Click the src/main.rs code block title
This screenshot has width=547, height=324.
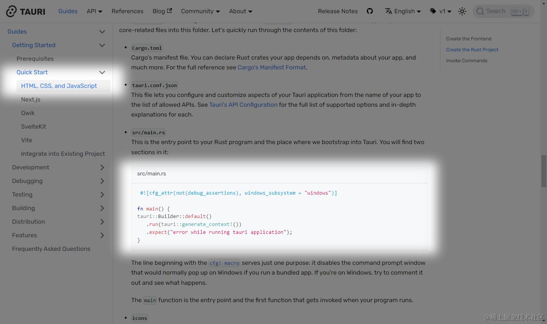[152, 174]
